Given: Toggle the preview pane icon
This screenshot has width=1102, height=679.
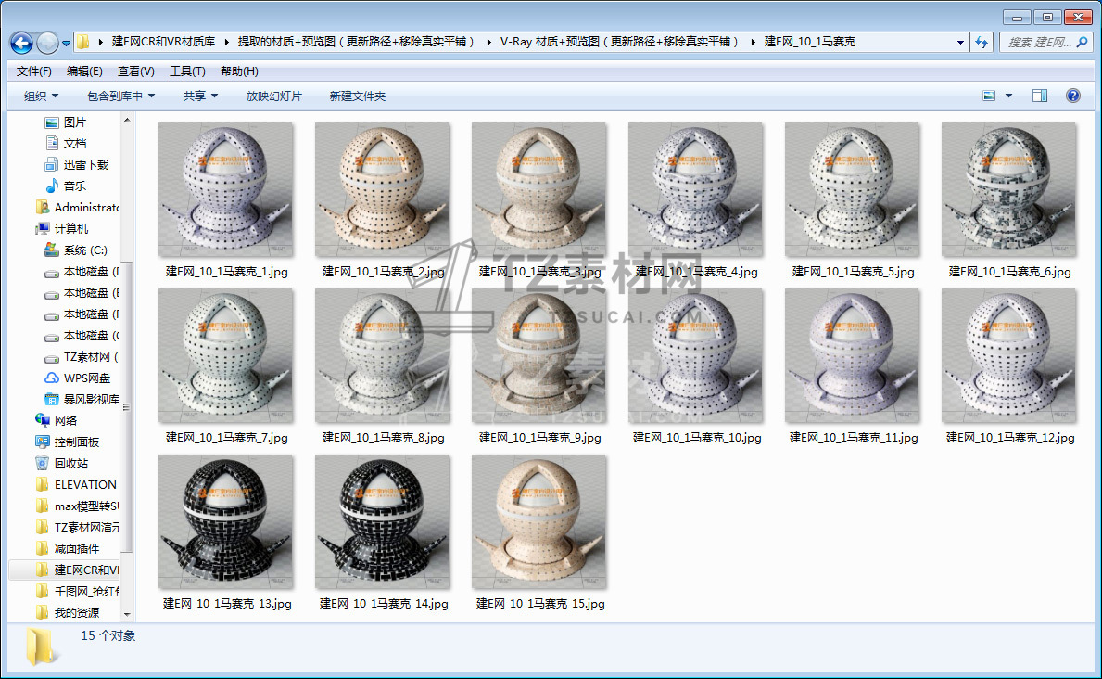Looking at the screenshot, I should pyautogui.click(x=1040, y=96).
